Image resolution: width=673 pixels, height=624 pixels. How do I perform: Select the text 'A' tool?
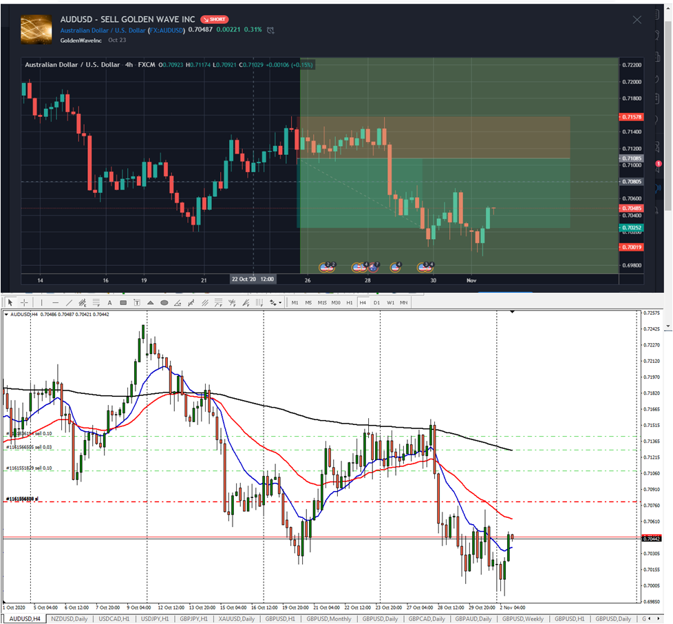tap(110, 302)
